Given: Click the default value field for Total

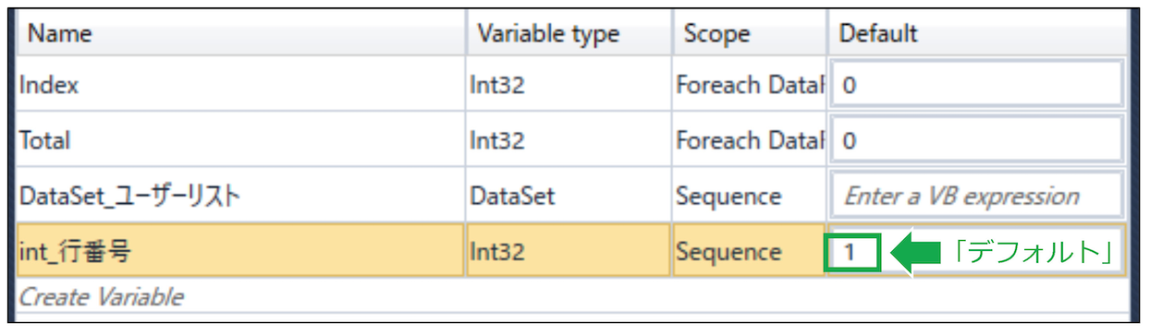Looking at the screenshot, I should click(x=977, y=139).
